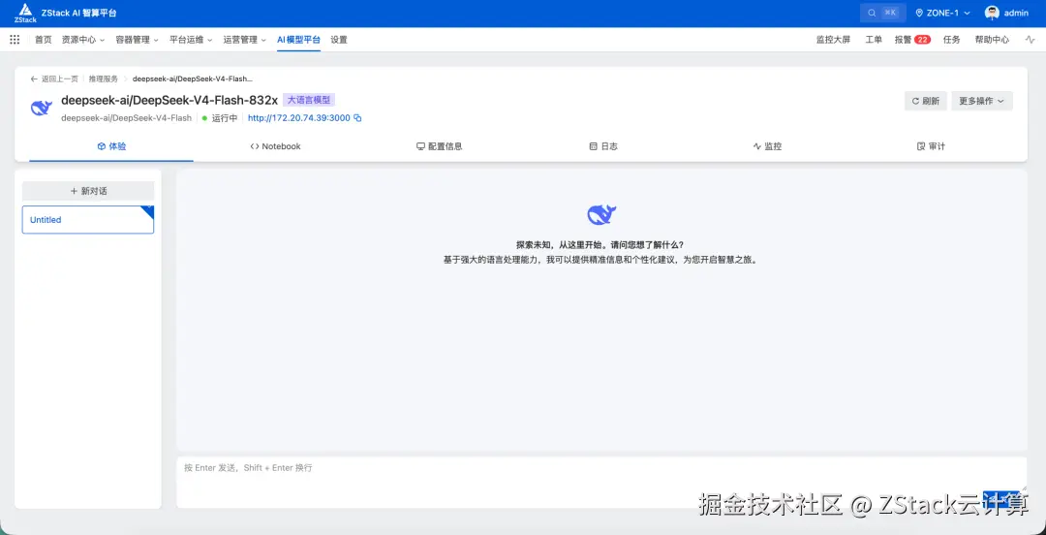Click 返回上一页 back arrow
Image resolution: width=1046 pixels, height=535 pixels.
(x=54, y=79)
